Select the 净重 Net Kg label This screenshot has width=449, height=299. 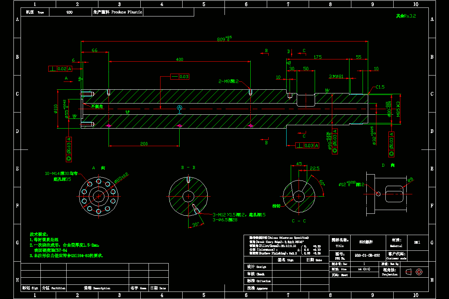tap(390, 263)
